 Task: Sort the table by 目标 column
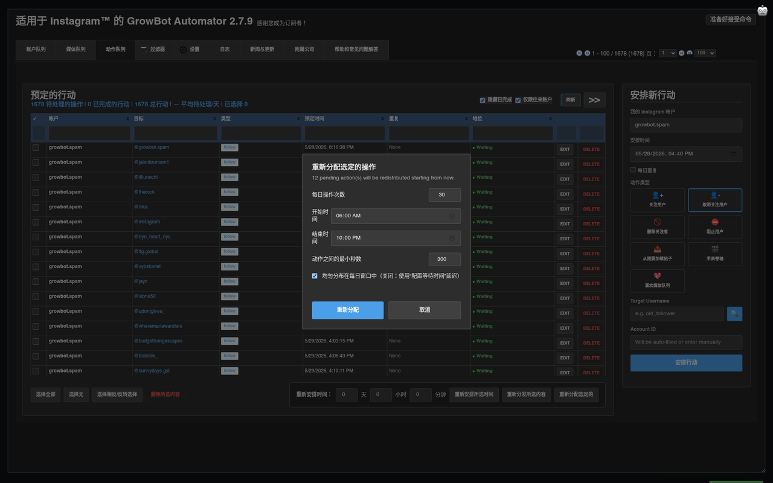[175, 119]
